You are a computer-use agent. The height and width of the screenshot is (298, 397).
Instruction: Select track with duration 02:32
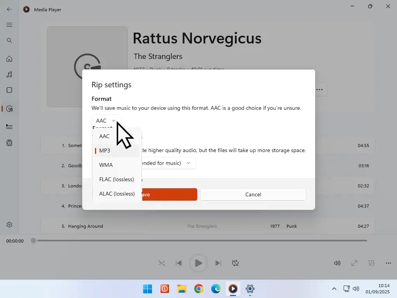pyautogui.click(x=208, y=186)
